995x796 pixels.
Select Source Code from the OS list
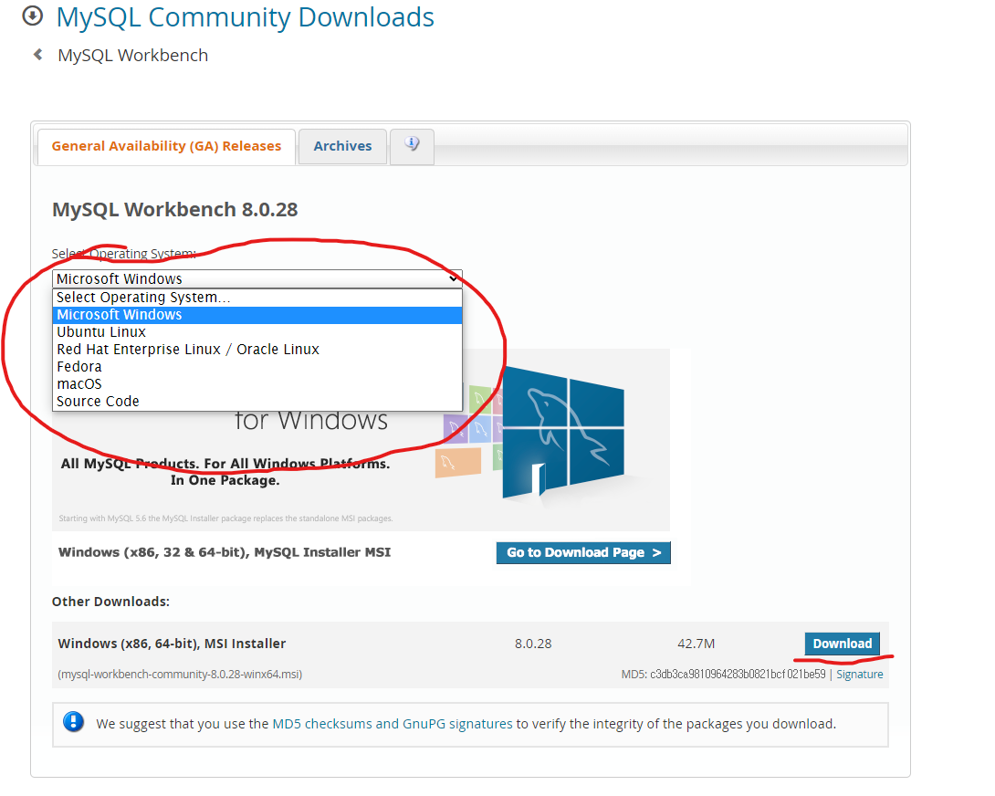point(257,401)
